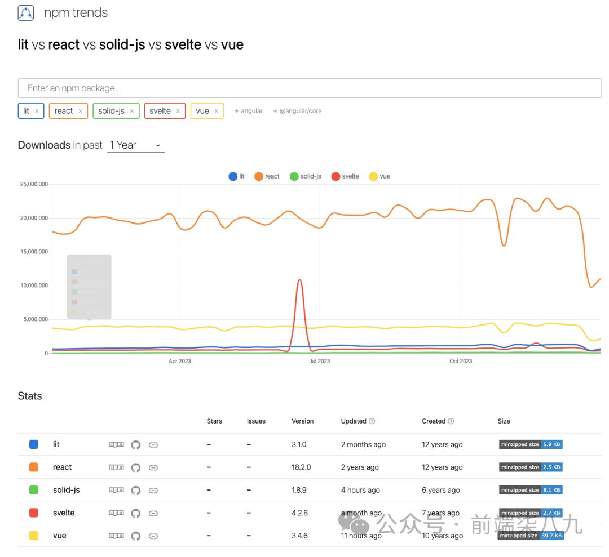Add the suggested @angular/core package
The height and width of the screenshot is (557, 609).
(297, 111)
